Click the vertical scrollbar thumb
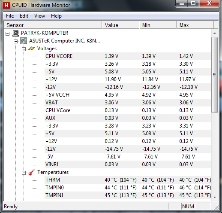The width and height of the screenshot is (222, 213). (x=215, y=75)
